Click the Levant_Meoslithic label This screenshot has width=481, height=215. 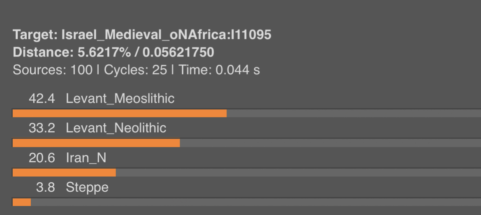120,98
